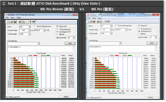Viewport: 166px width, 102px height.
Task: Toggle Force Write Access in right window
Action: tap(116, 26)
